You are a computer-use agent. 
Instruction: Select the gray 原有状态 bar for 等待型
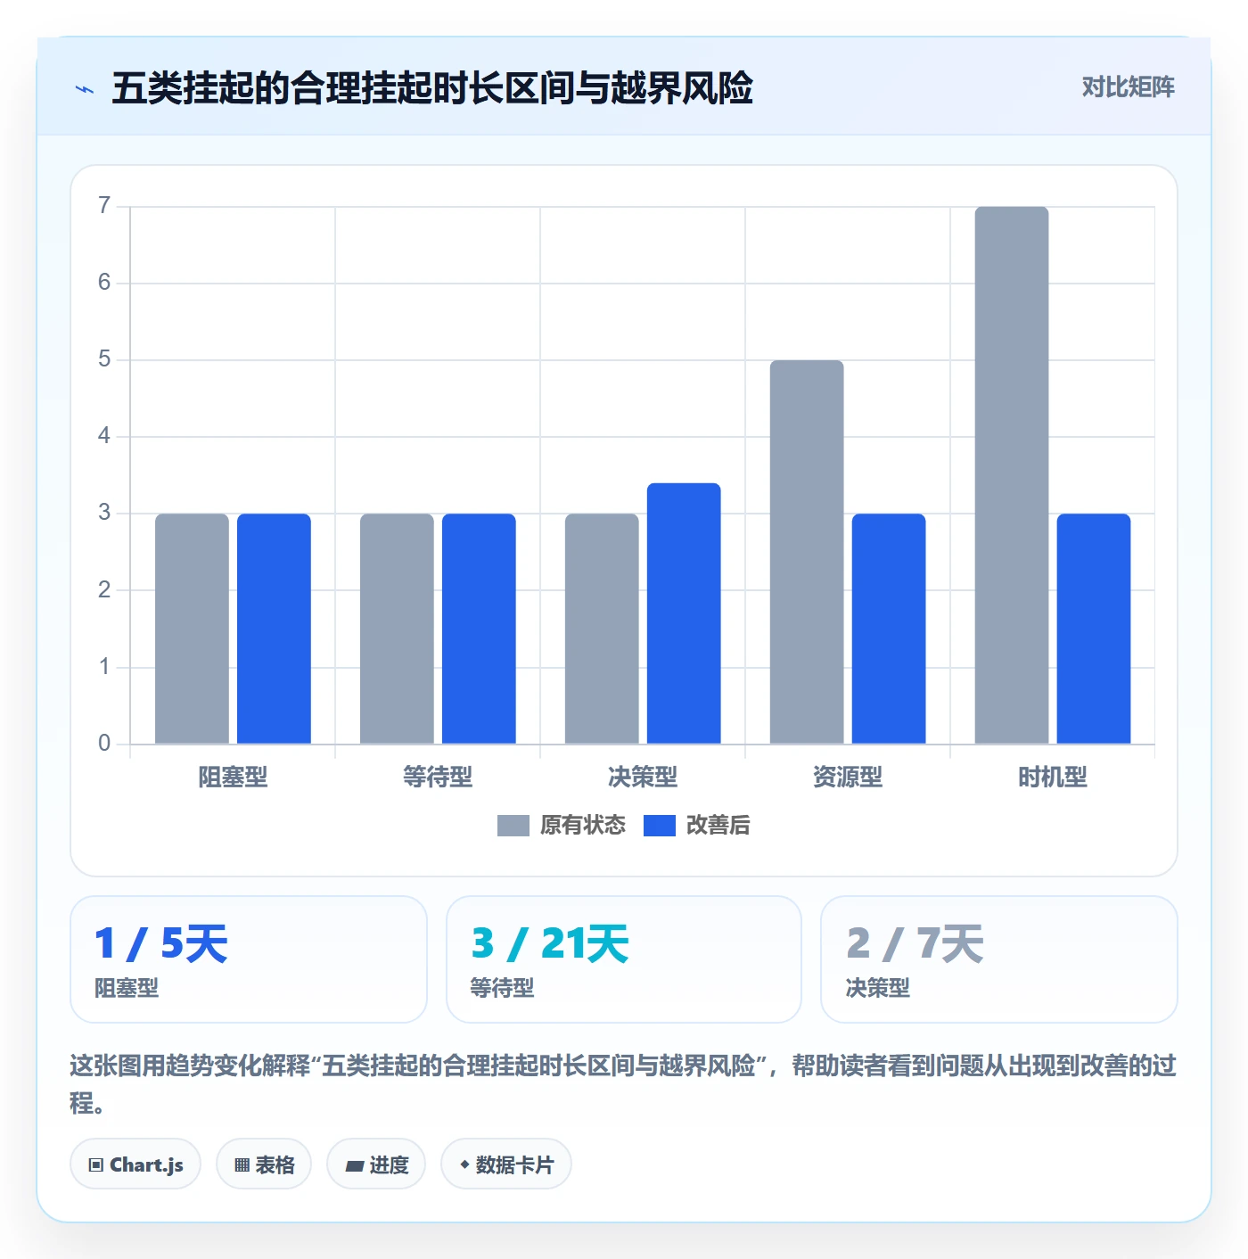(397, 629)
